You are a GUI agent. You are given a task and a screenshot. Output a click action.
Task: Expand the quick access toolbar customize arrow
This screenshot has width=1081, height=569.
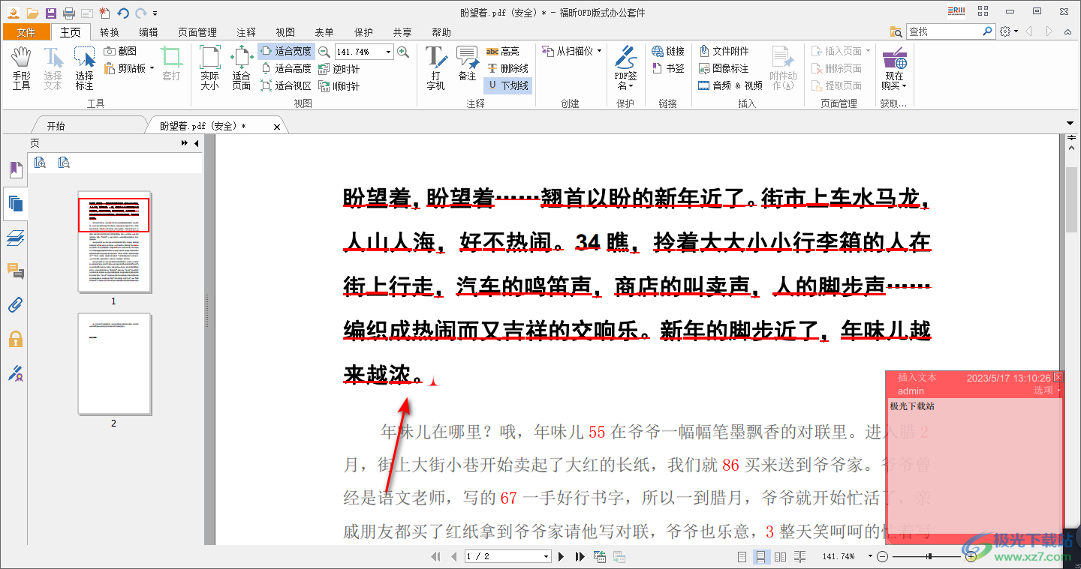(x=155, y=13)
